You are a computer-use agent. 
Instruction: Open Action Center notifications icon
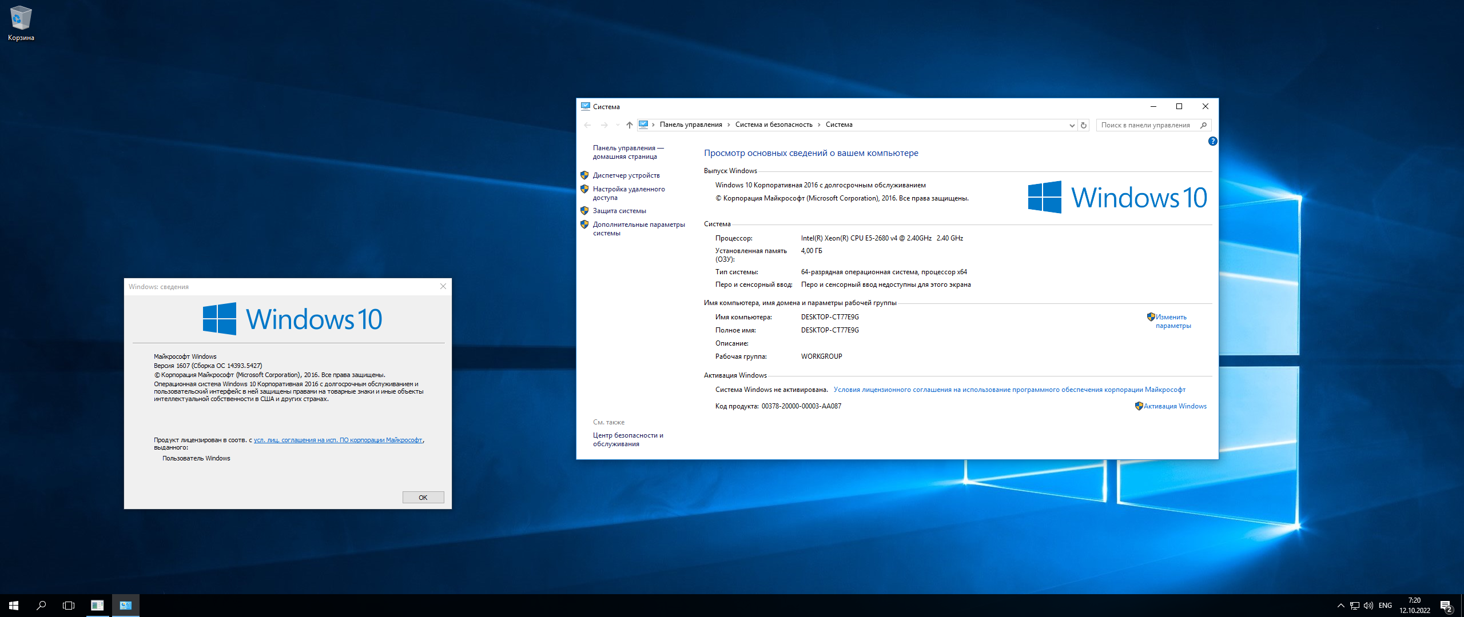coord(1446,606)
